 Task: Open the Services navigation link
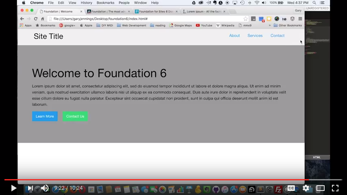(255, 36)
